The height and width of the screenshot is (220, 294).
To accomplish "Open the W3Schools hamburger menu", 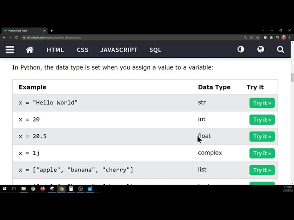I will coord(10,50).
